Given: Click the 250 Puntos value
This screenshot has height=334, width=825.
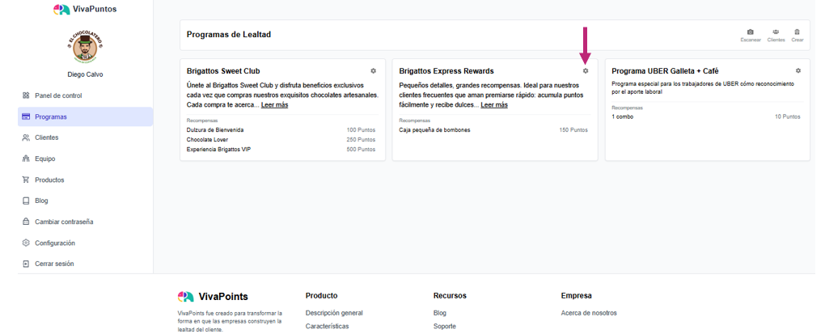Looking at the screenshot, I should coord(361,140).
